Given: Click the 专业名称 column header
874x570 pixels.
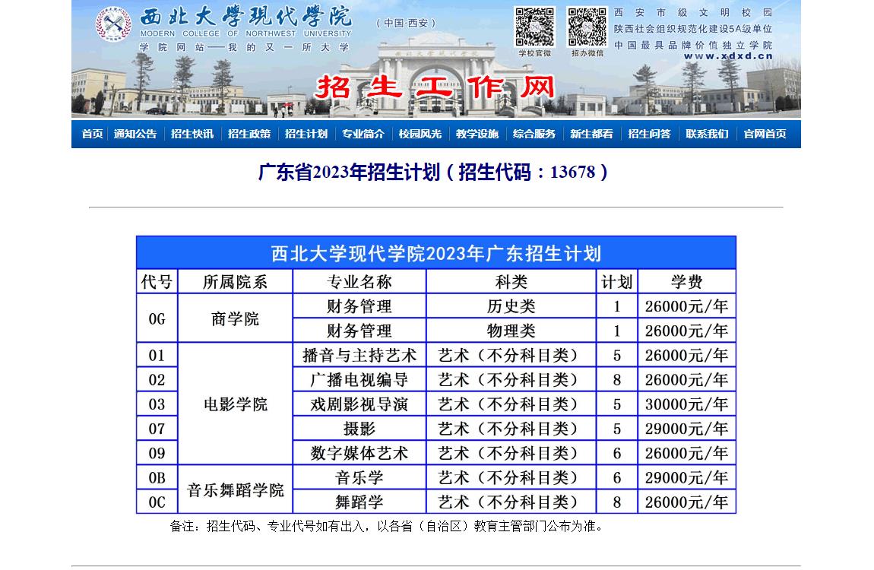Looking at the screenshot, I should pyautogui.click(x=359, y=281).
